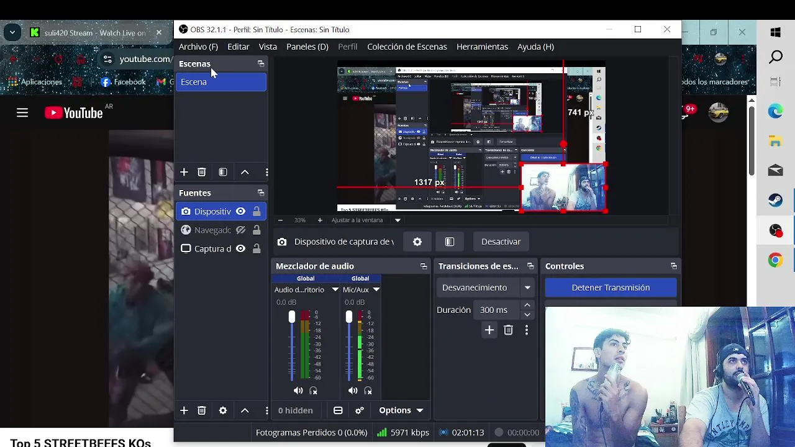
Task: Open the Editar menu
Action: (x=238, y=47)
